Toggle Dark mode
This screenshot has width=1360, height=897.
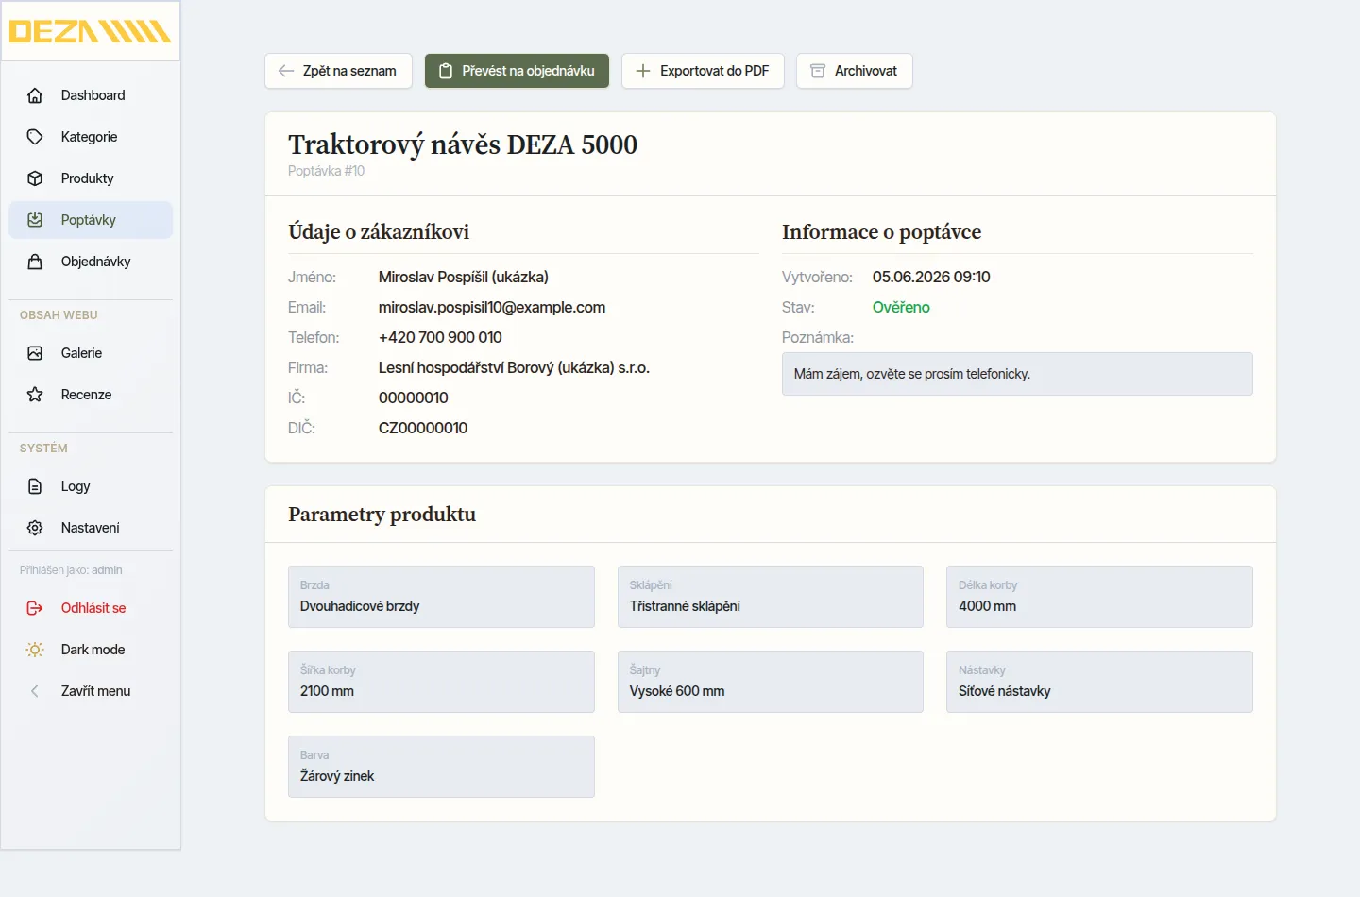pos(91,650)
